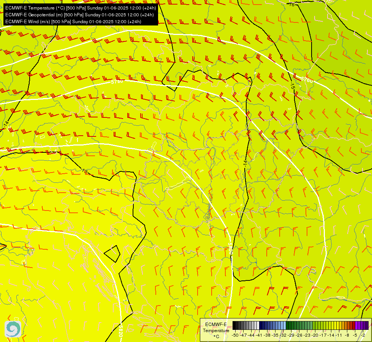Click the ECMWF-E Temperature °C legend title
This screenshot has width=372, height=342.
click(x=216, y=330)
